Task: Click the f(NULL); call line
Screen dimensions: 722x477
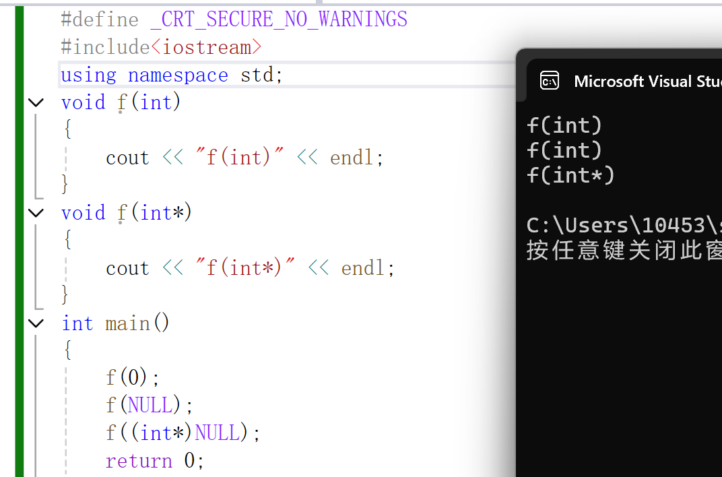Action: tap(150, 405)
